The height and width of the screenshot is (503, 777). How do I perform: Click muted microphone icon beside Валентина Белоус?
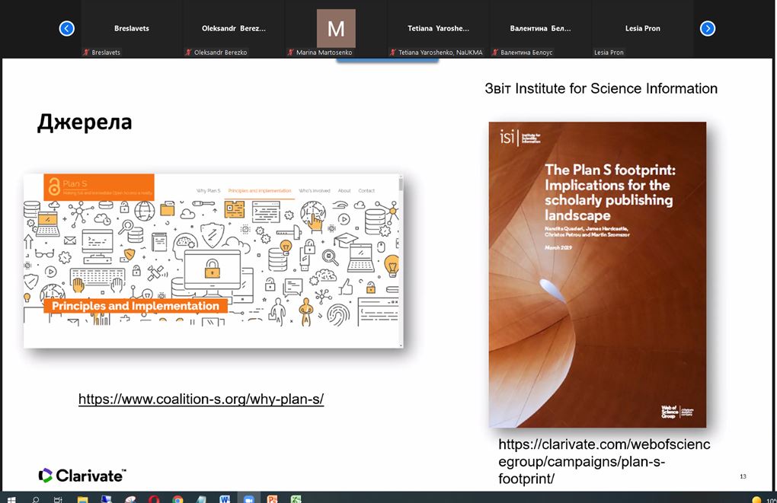495,52
